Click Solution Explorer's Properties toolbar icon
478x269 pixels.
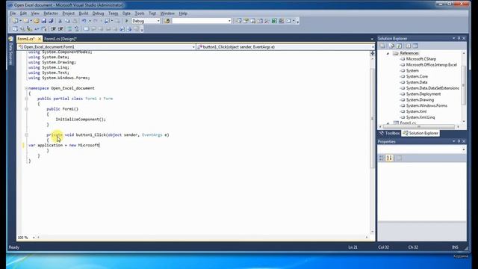tap(382, 46)
